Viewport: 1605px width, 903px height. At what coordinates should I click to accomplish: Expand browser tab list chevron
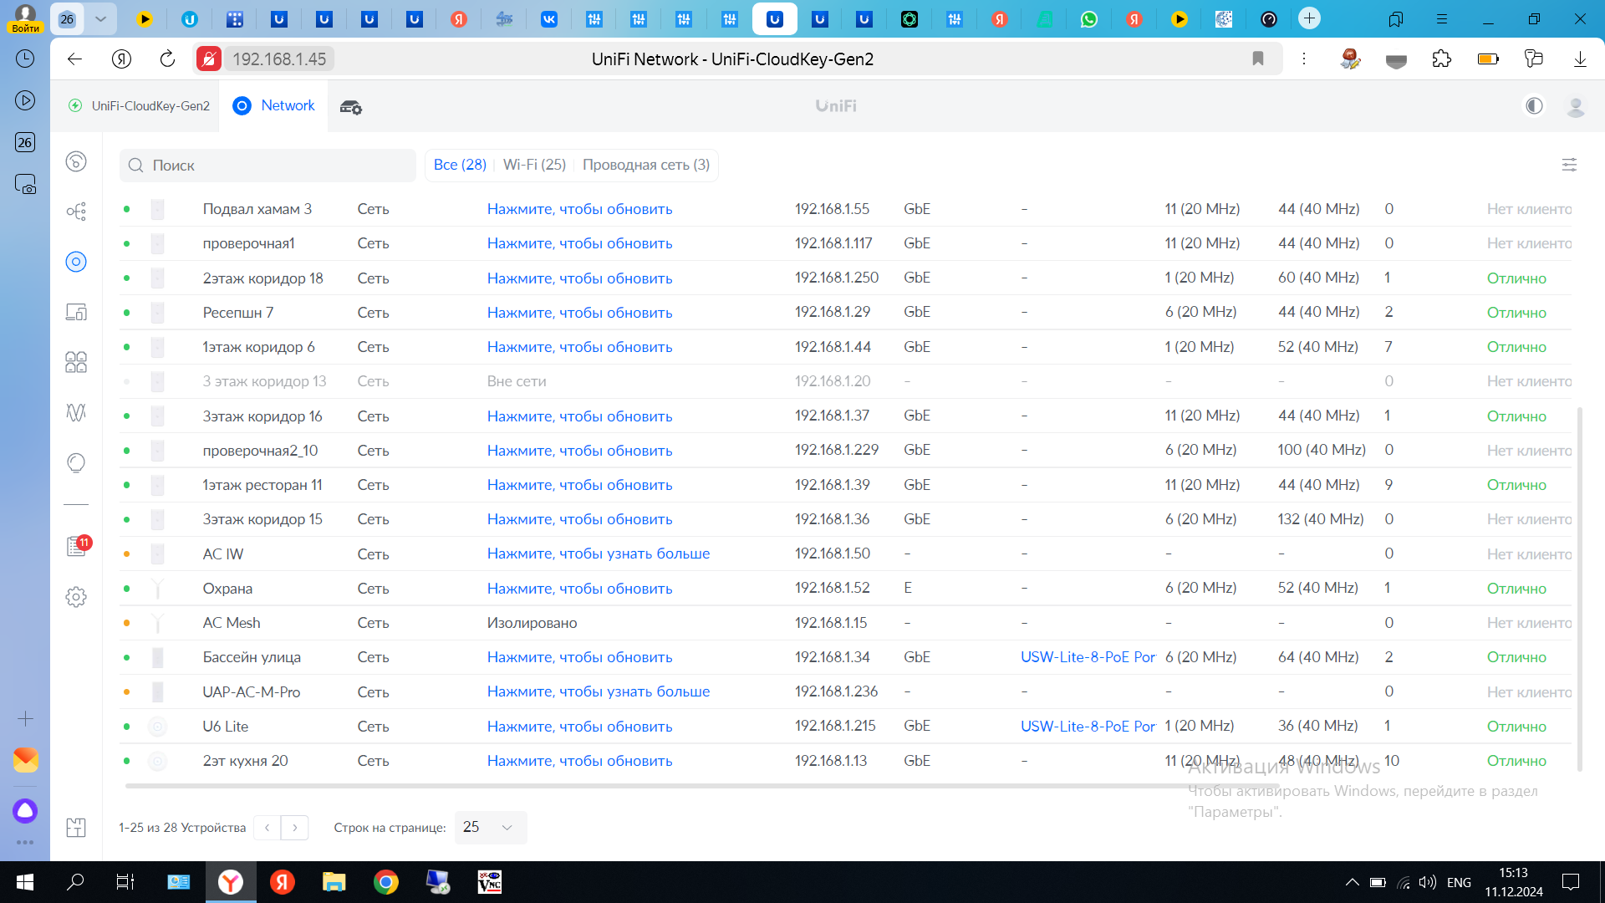(x=100, y=18)
